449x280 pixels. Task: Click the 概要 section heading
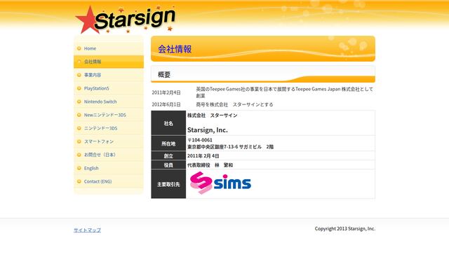tap(164, 75)
